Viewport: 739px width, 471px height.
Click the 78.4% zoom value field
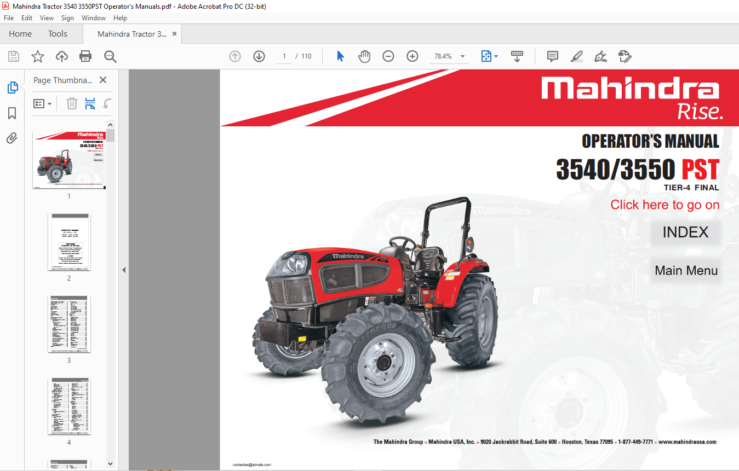click(443, 56)
